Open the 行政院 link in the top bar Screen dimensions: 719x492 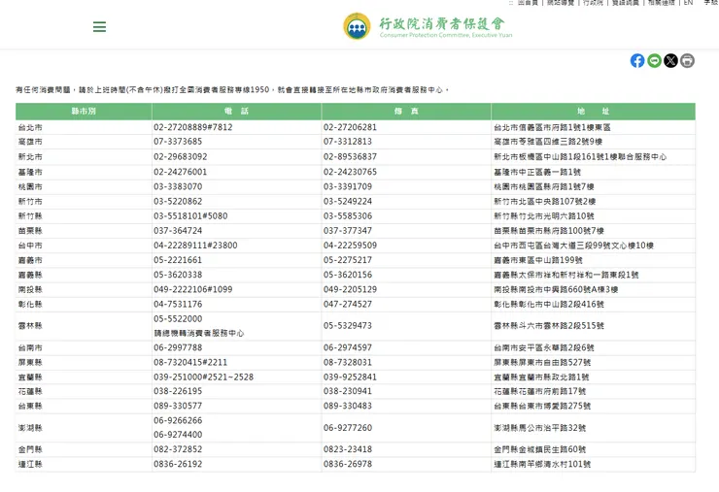click(x=593, y=2)
